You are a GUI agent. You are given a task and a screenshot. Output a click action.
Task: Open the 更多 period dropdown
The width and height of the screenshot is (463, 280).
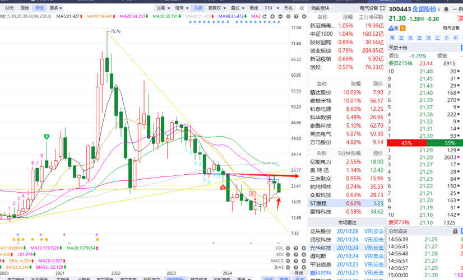pyautogui.click(x=56, y=8)
